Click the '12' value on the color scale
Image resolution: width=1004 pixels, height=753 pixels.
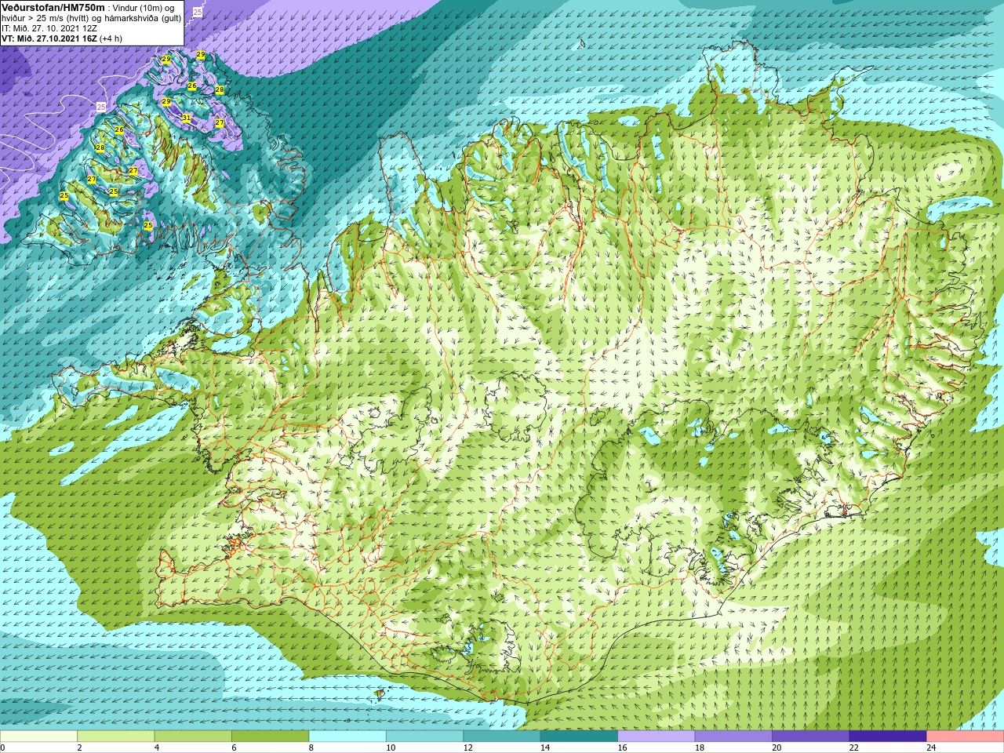467,748
